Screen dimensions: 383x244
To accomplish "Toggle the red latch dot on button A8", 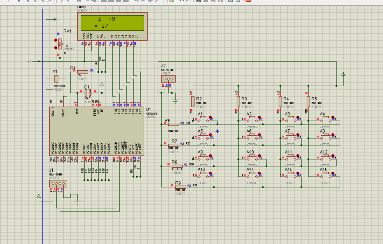I will [333, 134].
